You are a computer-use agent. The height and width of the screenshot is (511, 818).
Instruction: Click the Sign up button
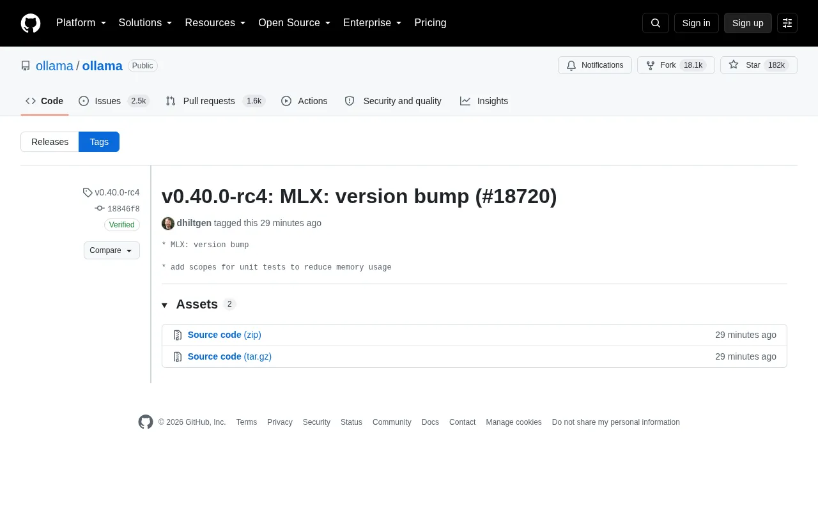[x=748, y=23]
